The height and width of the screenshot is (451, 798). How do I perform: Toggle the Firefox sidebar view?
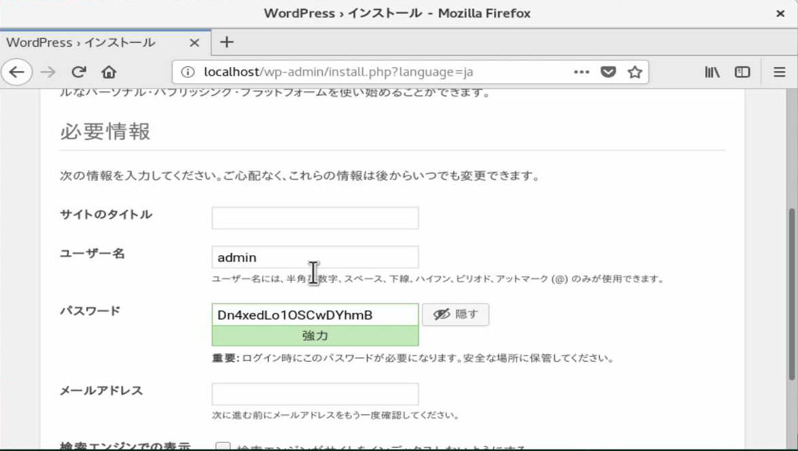click(742, 72)
